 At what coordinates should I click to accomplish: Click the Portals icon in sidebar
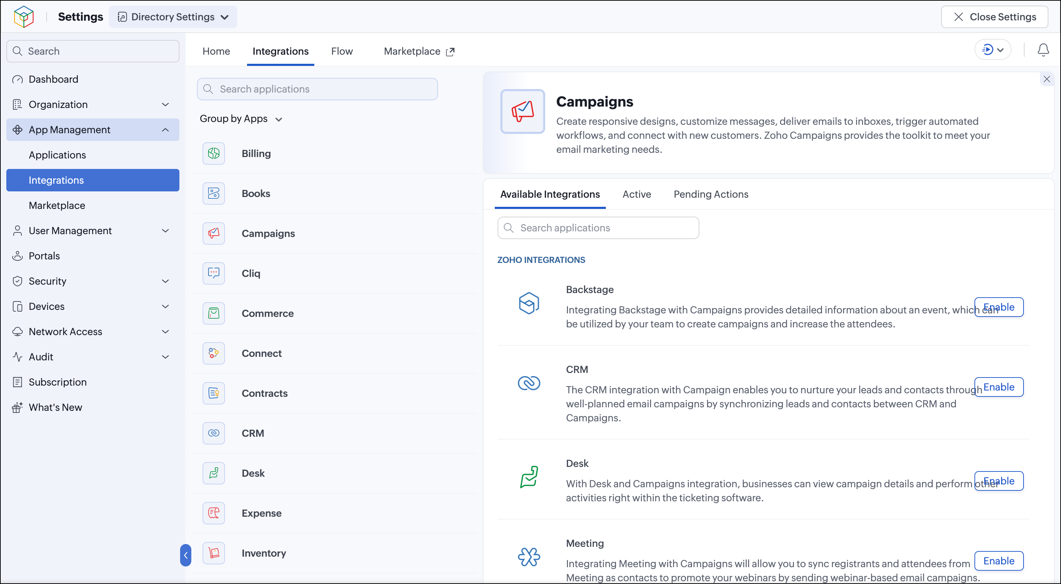[x=17, y=256]
